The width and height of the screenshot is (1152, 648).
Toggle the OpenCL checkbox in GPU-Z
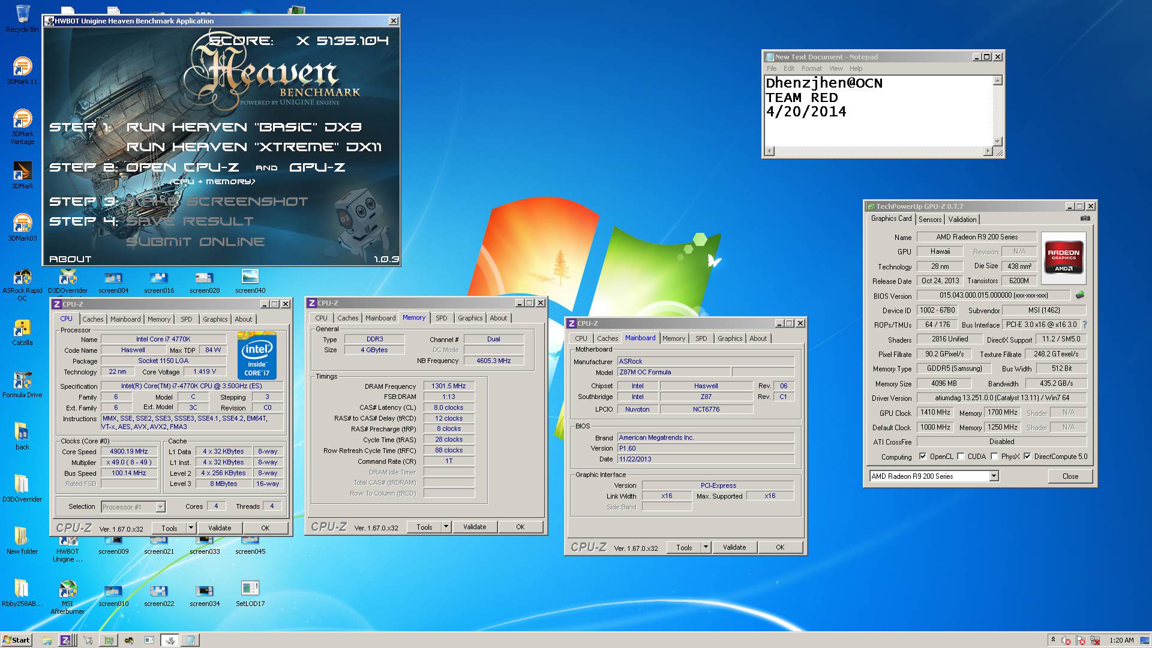[923, 457]
